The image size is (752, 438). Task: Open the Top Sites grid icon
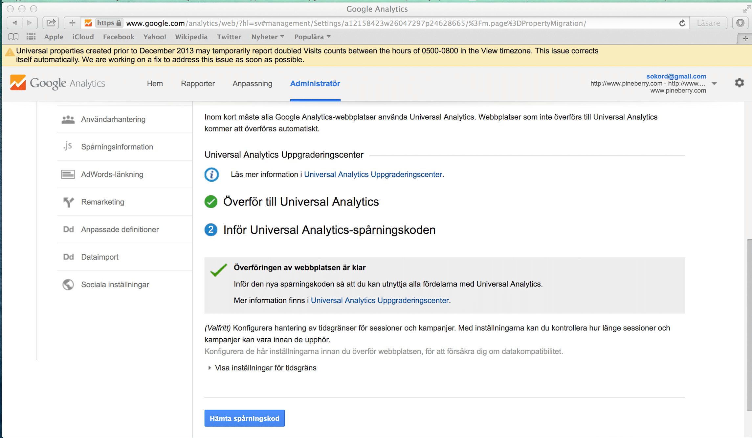(x=31, y=37)
